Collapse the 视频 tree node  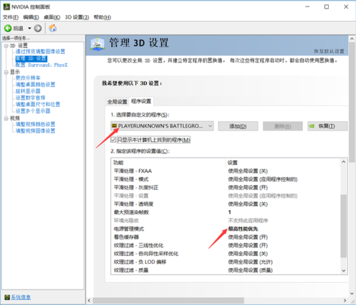[6, 118]
